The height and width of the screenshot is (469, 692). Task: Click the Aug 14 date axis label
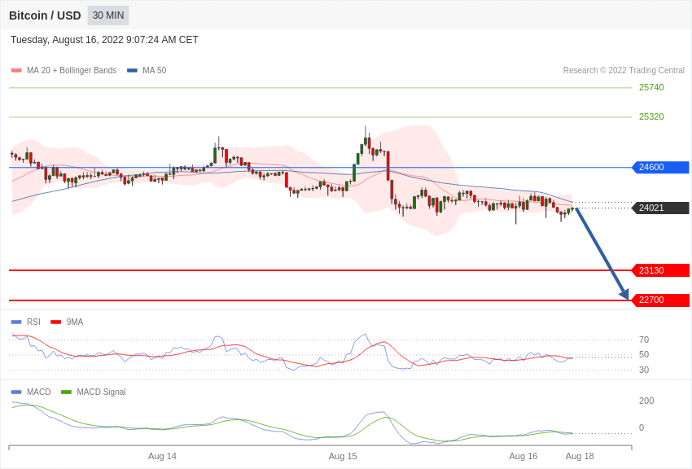point(162,456)
